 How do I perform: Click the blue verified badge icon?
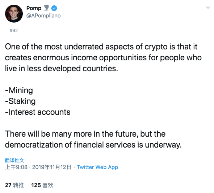(54, 8)
